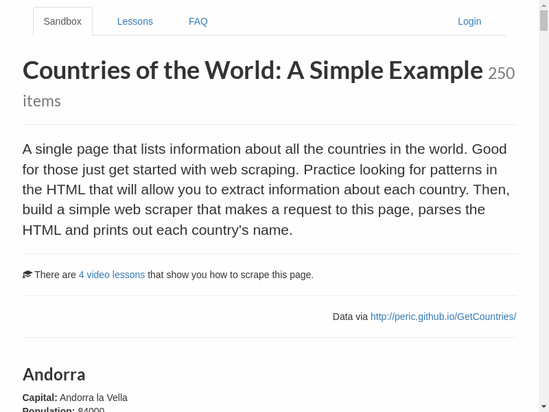Open the 4 video lessons link
549x412 pixels.
(112, 275)
